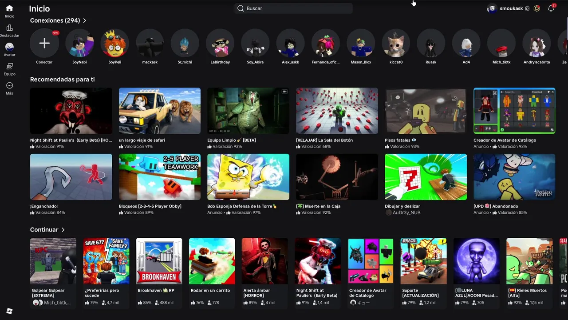Open Dibujar y deslizar game thumbnail
Screen dimensions: 568x320
pos(426,177)
